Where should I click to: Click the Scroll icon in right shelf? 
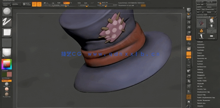tap(189, 18)
